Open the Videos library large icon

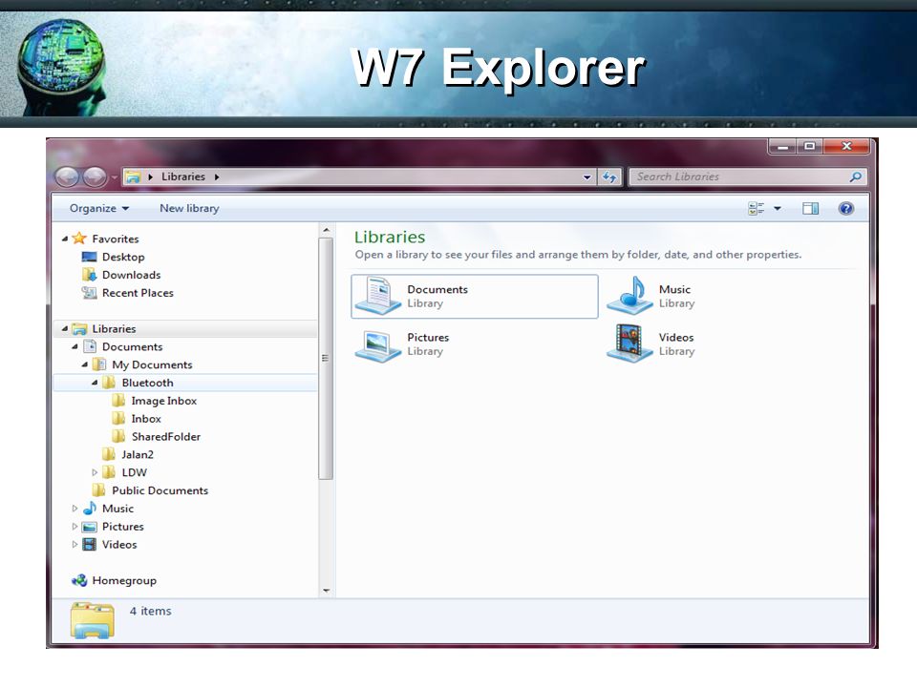click(x=629, y=343)
